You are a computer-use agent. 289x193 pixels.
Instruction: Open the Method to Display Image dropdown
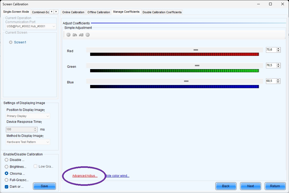click(28, 142)
